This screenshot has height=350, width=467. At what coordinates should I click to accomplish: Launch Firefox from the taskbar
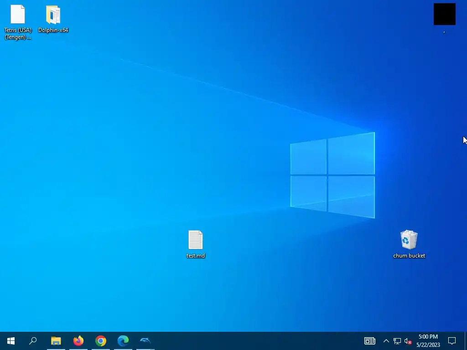click(x=78, y=341)
